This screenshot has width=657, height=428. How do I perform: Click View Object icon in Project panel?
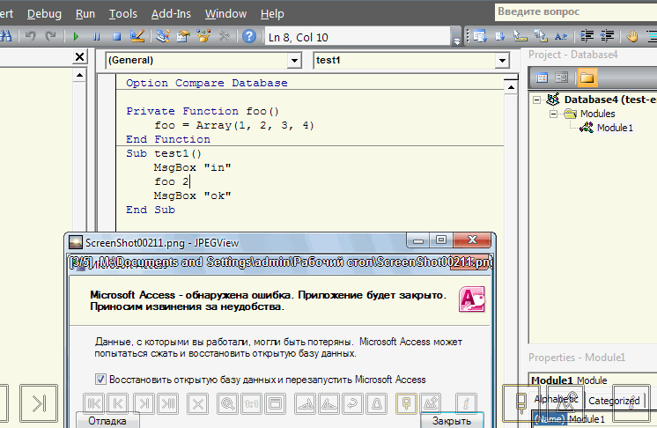coord(562,77)
